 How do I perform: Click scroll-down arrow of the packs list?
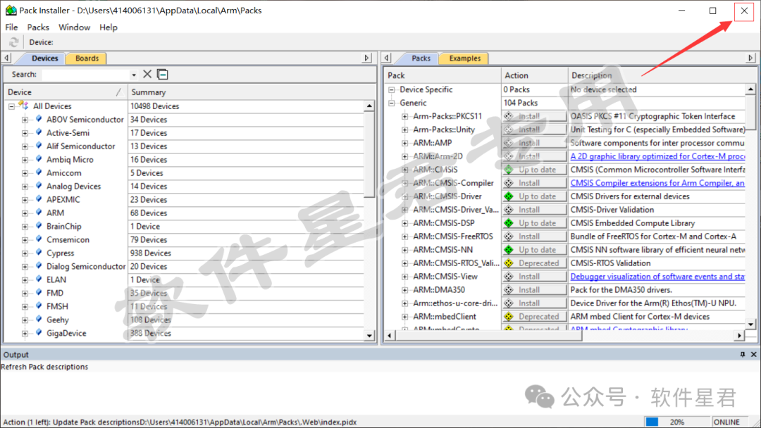tap(751, 325)
